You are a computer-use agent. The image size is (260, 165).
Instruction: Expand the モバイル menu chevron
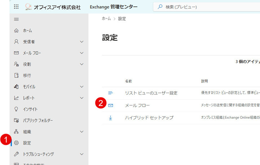click(x=82, y=87)
